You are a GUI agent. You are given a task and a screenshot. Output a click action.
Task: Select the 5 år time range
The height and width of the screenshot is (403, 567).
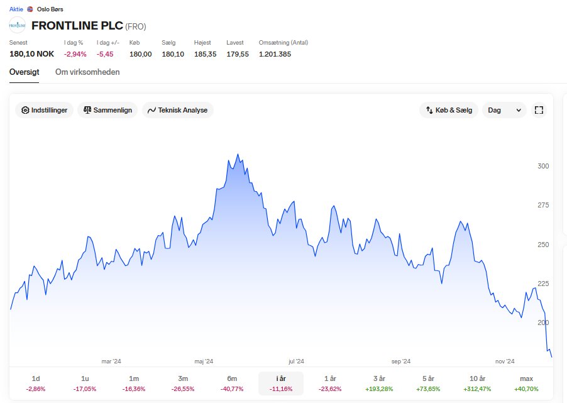point(428,384)
